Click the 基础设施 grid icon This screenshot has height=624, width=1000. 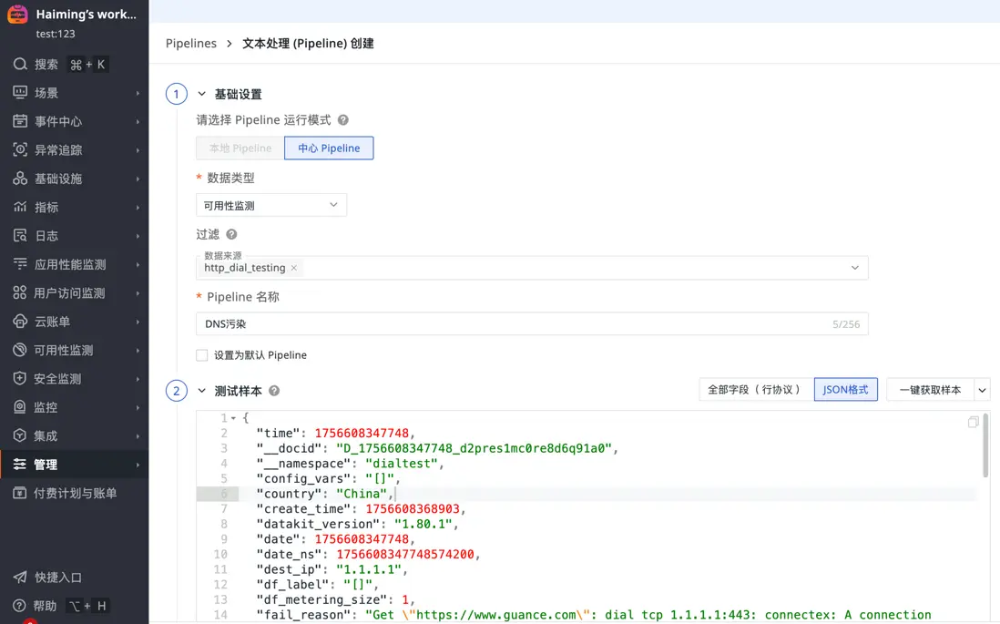coord(20,179)
